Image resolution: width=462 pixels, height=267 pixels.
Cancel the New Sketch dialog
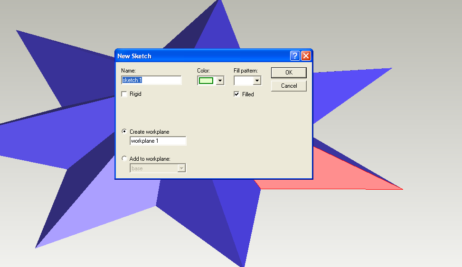(x=289, y=86)
